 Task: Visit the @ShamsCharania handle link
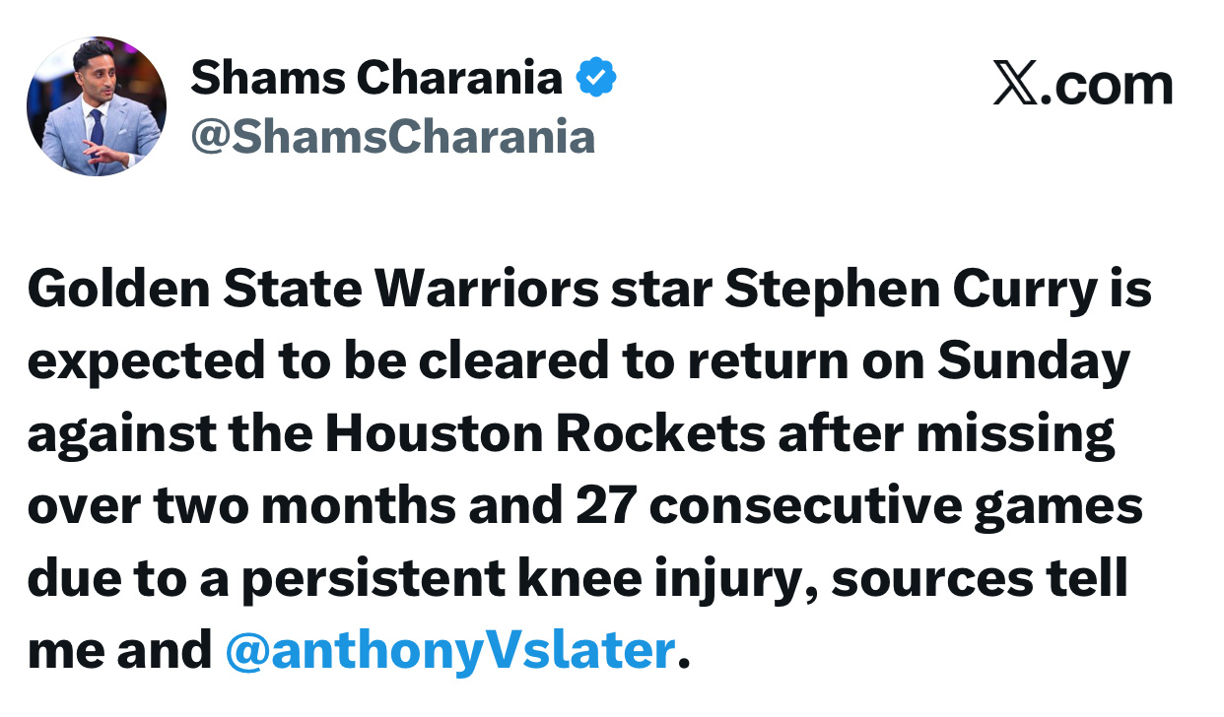[392, 136]
